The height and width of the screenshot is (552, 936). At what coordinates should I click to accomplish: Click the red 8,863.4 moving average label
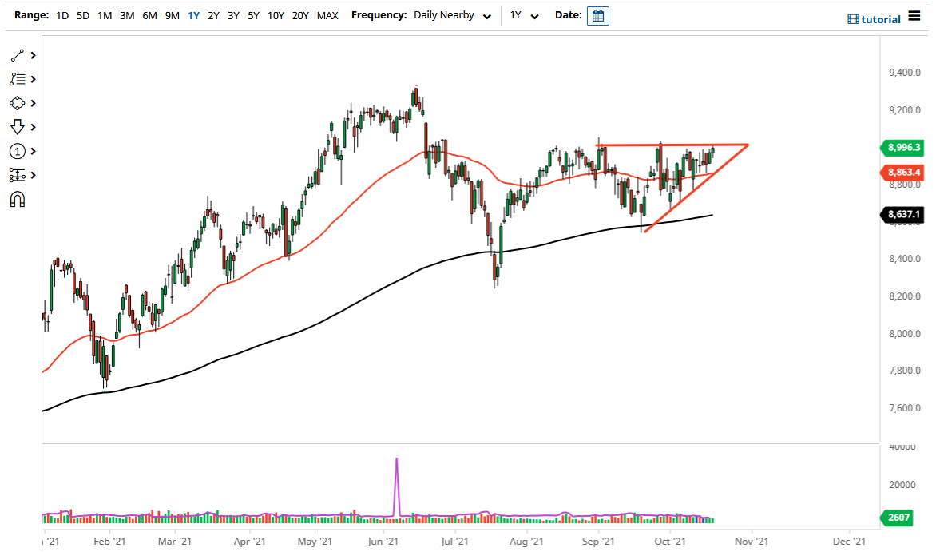(902, 173)
